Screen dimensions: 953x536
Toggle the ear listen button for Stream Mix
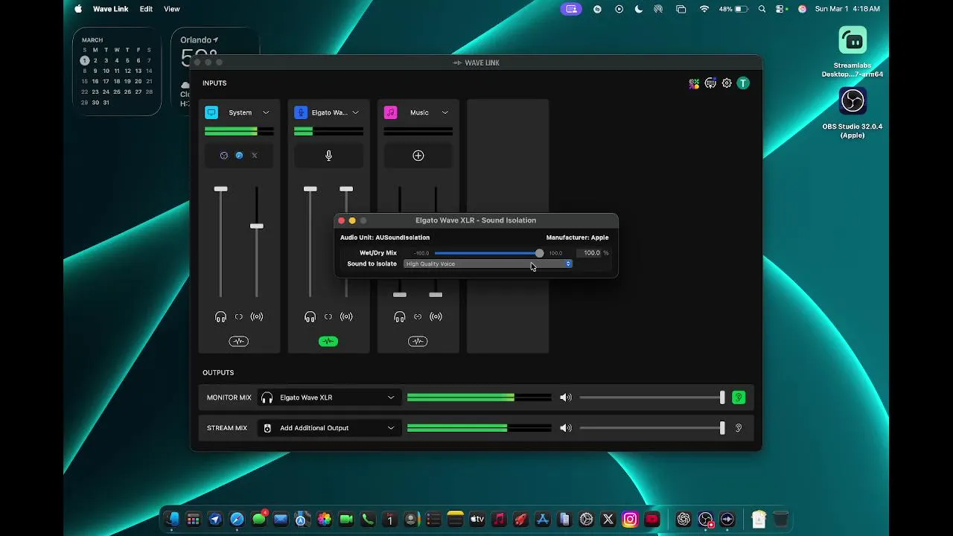click(739, 428)
